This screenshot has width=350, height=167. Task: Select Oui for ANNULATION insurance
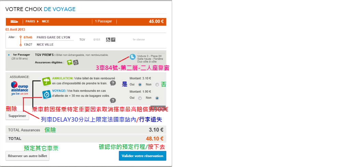[x=140, y=85]
